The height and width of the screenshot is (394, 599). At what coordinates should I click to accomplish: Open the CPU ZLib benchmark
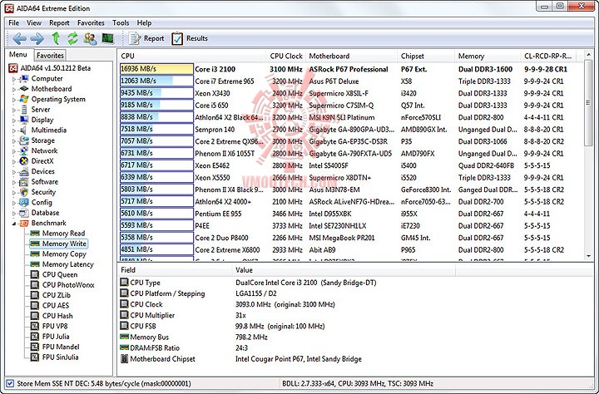(x=57, y=295)
